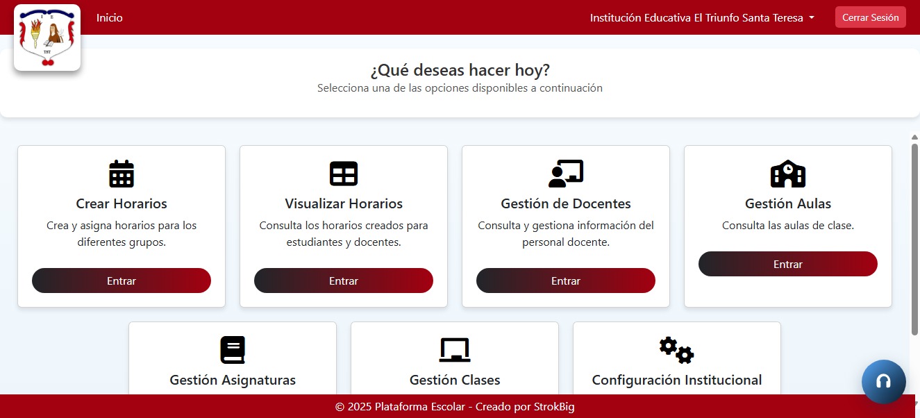920x418 pixels.
Task: Click the table icon on Visualizar Horarios card
Action: pyautogui.click(x=343, y=174)
